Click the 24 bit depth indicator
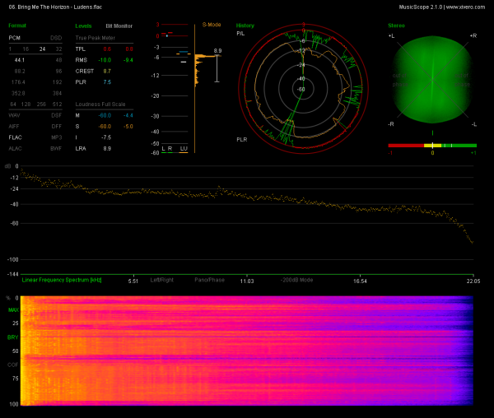 pos(43,49)
